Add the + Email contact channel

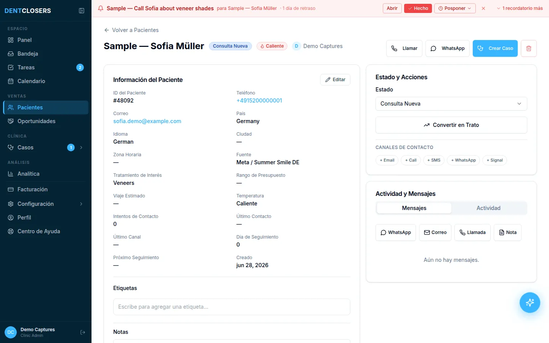tap(387, 160)
